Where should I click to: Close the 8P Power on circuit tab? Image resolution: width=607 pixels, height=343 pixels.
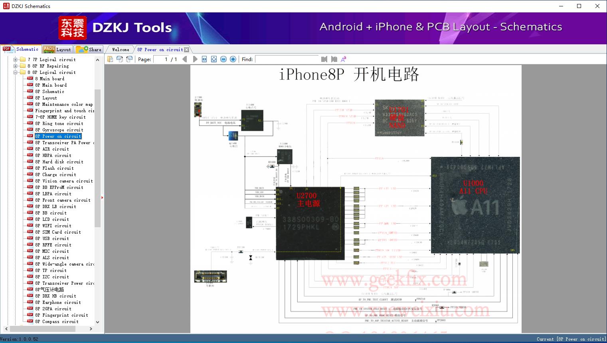point(187,50)
